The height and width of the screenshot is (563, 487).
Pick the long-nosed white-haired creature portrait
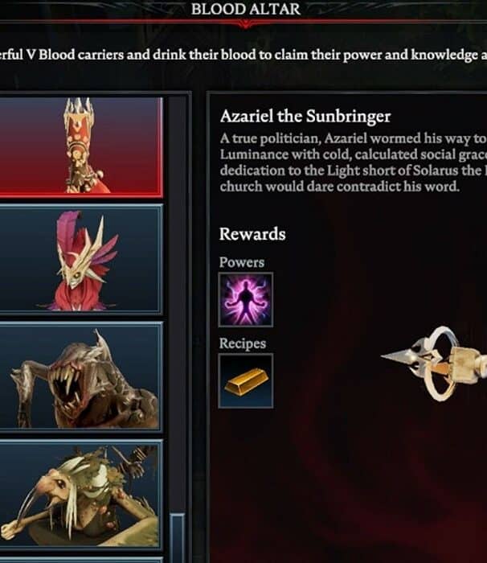click(80, 495)
